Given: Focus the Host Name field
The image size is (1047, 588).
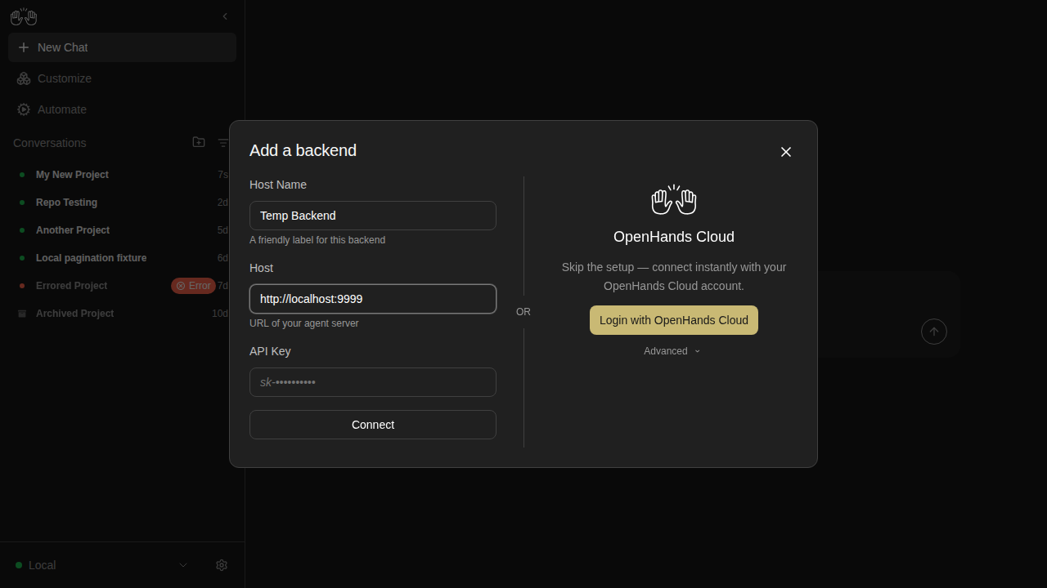Looking at the screenshot, I should pos(373,216).
